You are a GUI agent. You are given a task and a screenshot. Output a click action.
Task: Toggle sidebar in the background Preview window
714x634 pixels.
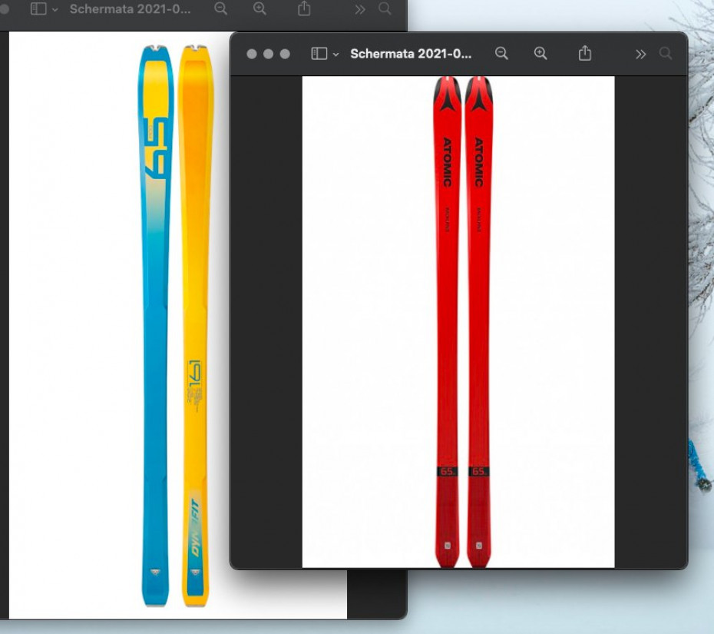point(38,8)
